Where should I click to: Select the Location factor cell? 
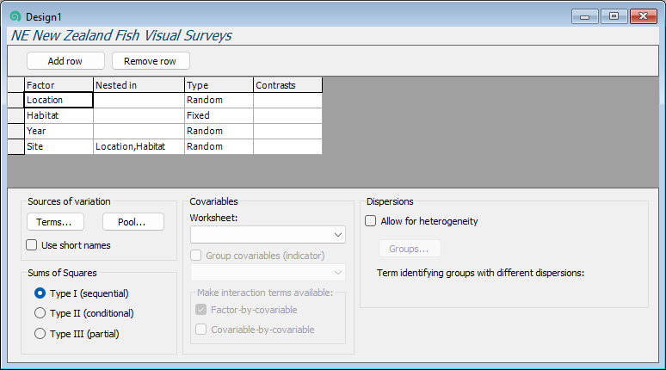click(x=59, y=100)
